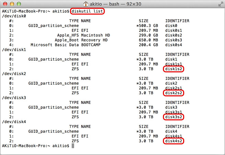Close the Terminal window with red button
Image resolution: width=225 pixels, height=155 pixels.
point(6,5)
